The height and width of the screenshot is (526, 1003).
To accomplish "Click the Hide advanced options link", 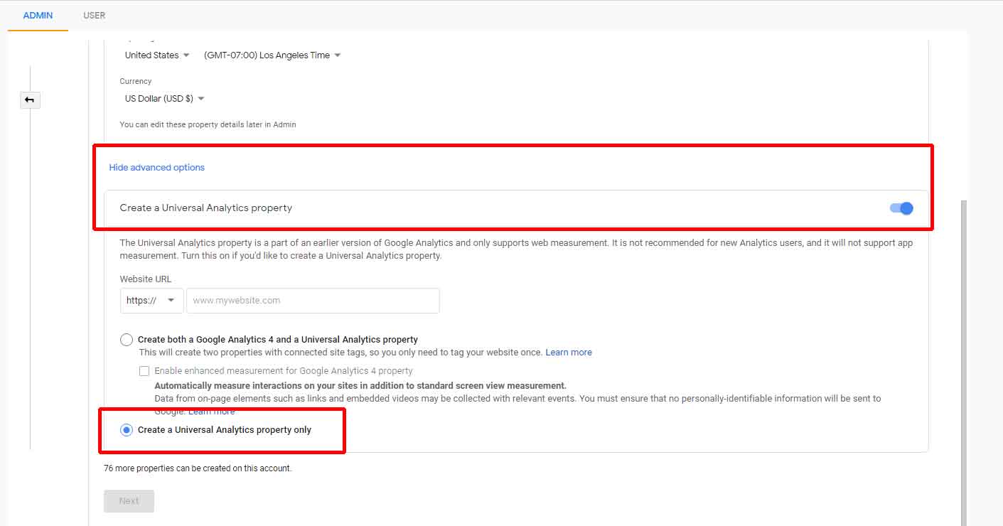I will point(156,168).
